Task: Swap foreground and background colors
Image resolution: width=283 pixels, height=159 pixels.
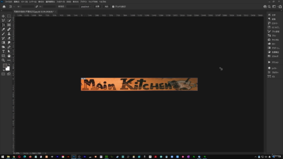Action: point(9,64)
